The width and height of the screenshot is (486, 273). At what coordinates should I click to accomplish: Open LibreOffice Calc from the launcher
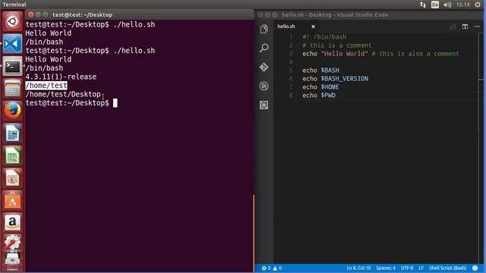click(12, 155)
